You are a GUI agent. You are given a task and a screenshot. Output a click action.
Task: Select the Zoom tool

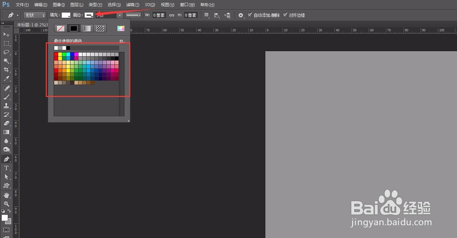point(6,204)
